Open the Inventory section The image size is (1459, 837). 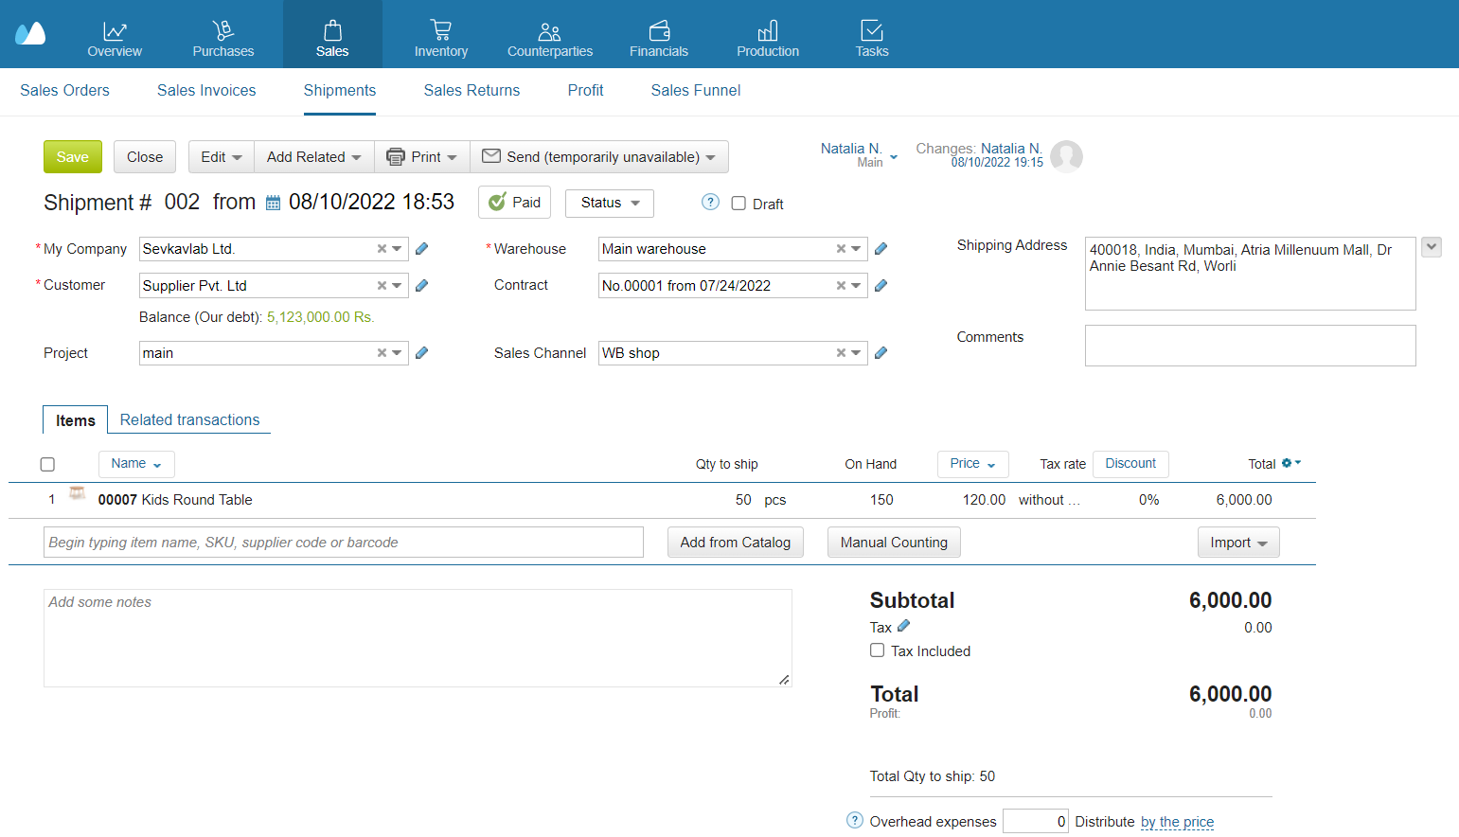[441, 39]
